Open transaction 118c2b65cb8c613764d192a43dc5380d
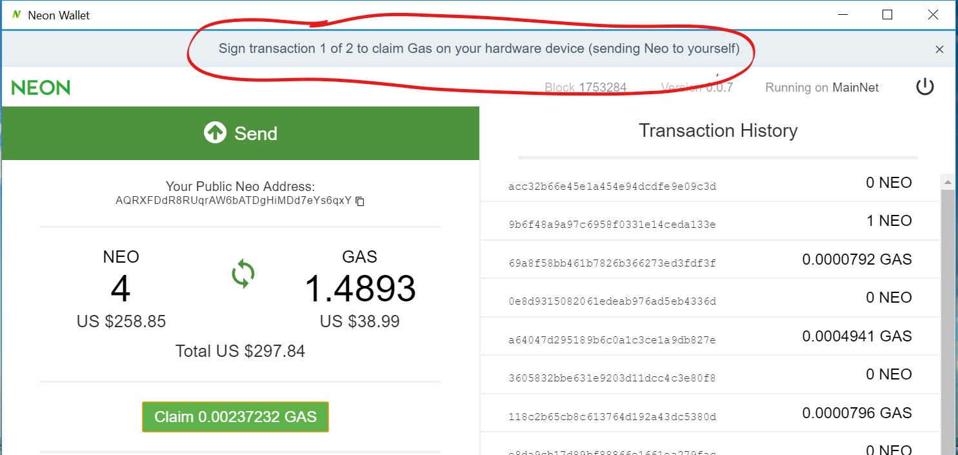The image size is (958, 455). [612, 417]
